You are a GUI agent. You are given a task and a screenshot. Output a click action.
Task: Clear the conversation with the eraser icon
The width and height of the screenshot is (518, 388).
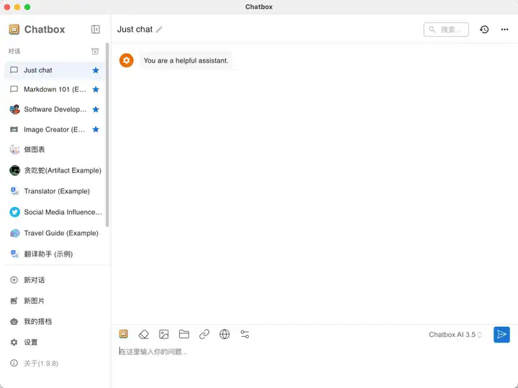tap(144, 334)
